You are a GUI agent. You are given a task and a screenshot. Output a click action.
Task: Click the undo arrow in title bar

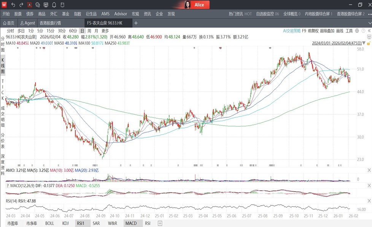point(13,5)
